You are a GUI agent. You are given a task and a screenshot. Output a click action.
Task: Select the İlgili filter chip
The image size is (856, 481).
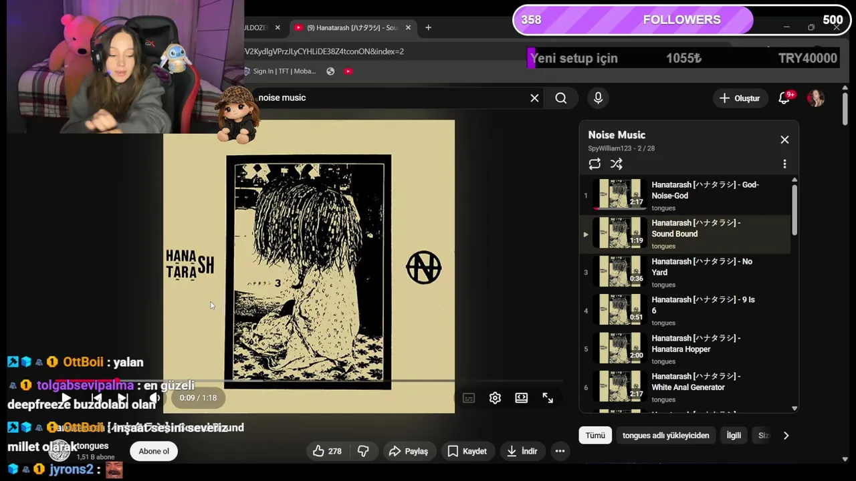734,436
